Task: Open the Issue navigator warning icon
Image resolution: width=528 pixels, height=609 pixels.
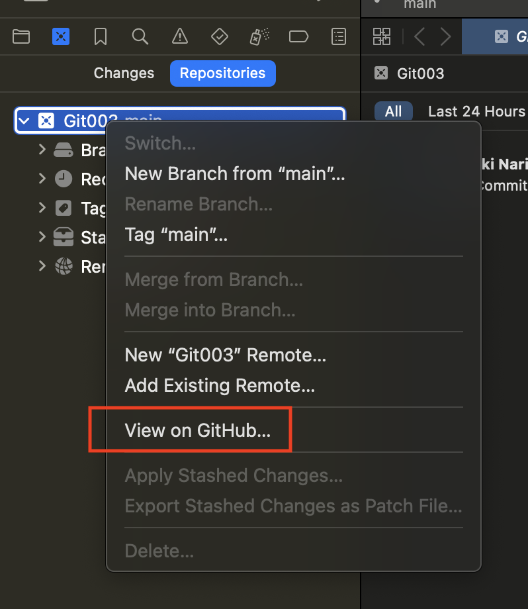Action: (180, 36)
